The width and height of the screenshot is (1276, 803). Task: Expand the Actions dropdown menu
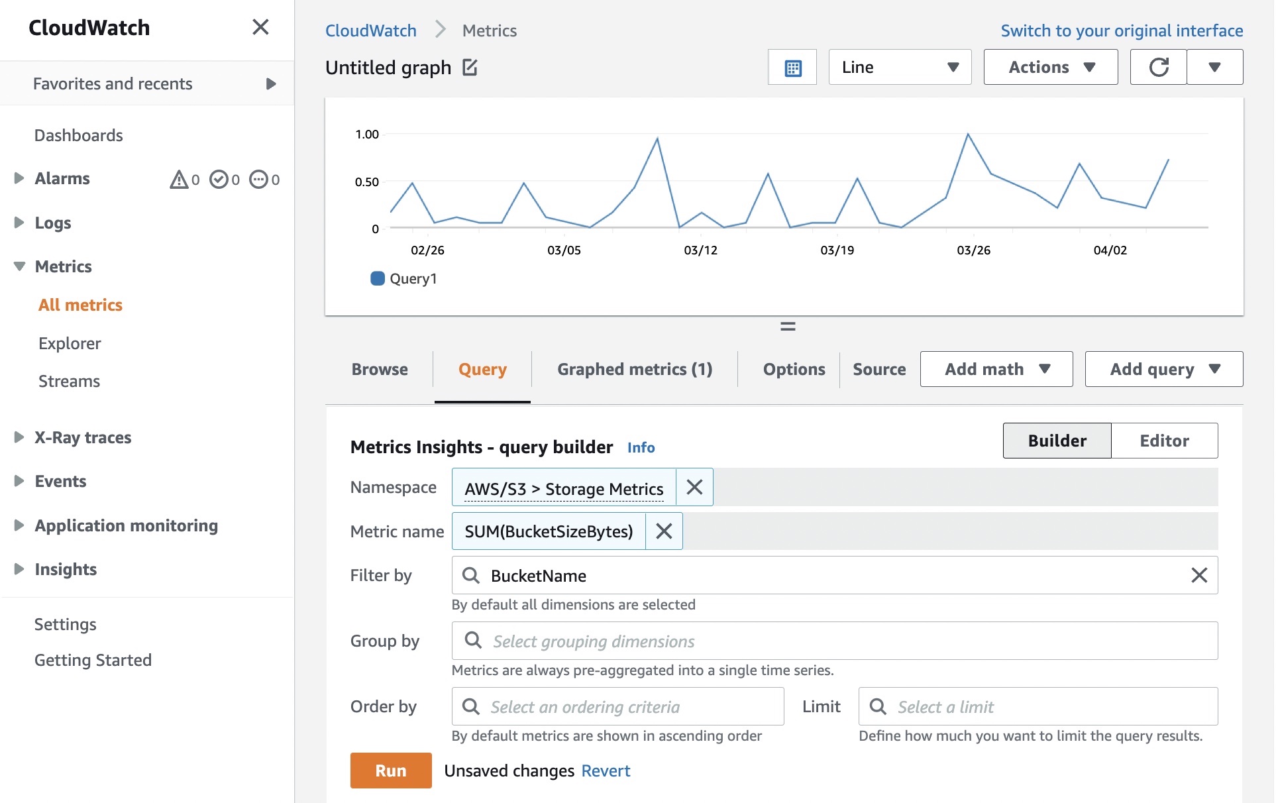pyautogui.click(x=1050, y=68)
